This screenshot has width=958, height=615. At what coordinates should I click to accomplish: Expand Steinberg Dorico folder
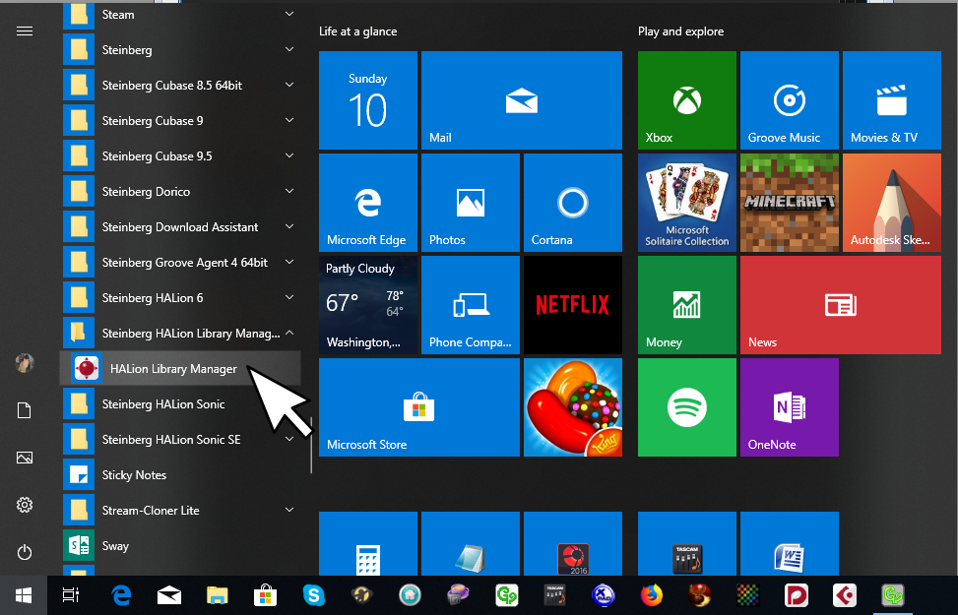tap(180, 191)
